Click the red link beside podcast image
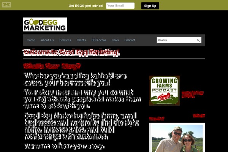 [x=192, y=94]
